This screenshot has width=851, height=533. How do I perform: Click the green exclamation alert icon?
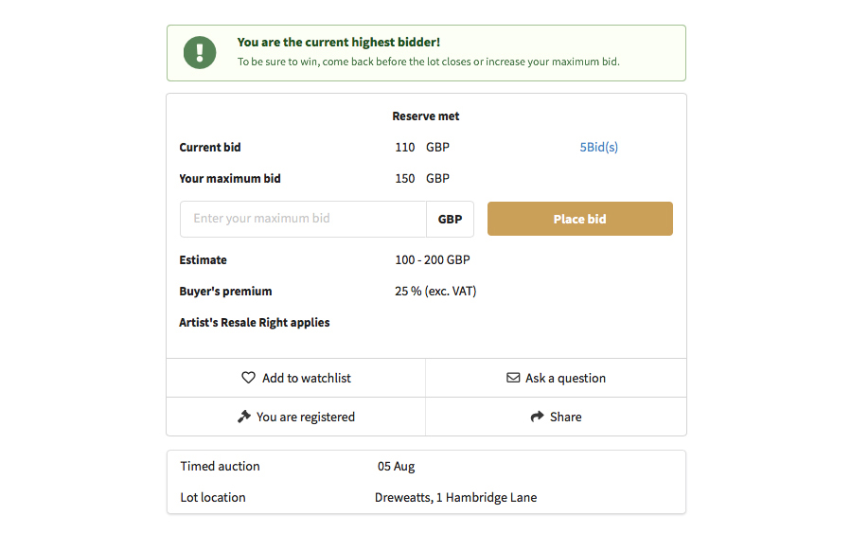(x=200, y=52)
